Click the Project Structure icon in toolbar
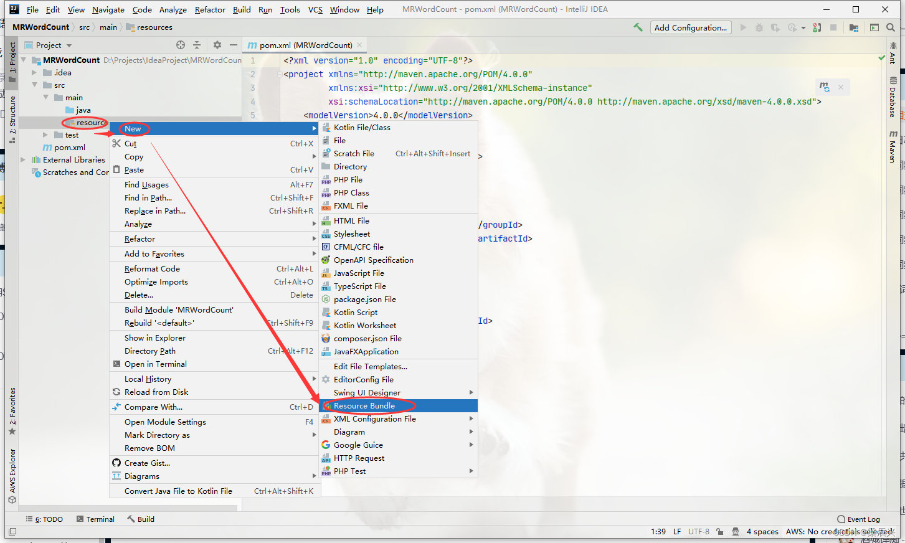The height and width of the screenshot is (543, 905). tap(854, 27)
